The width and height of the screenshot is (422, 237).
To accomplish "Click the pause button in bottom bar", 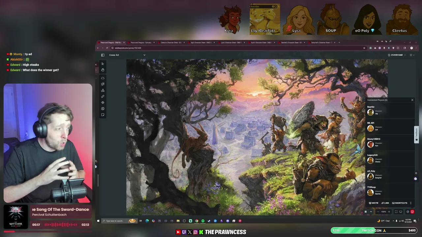I will [x=365, y=212].
